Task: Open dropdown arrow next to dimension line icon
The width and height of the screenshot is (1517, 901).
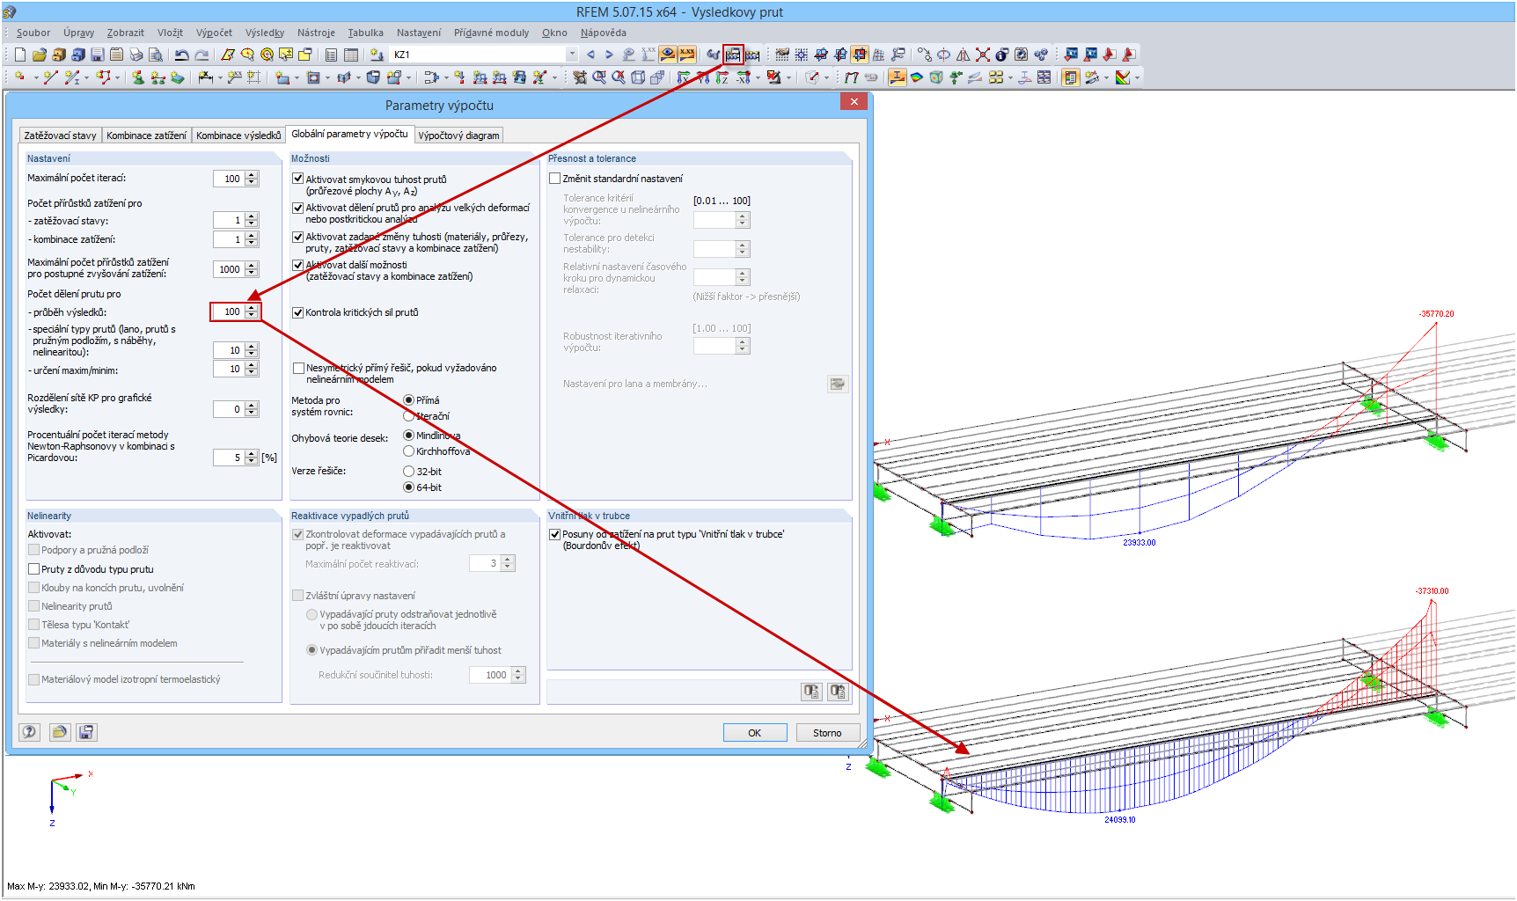Action: [221, 78]
